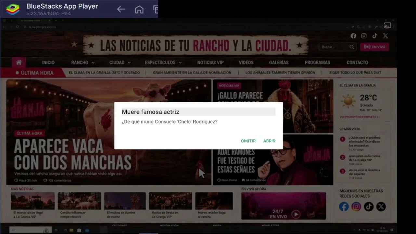This screenshot has width=416, height=234.
Task: Click the 'Aparece vaca con dos manchas' headline
Action: (72, 154)
